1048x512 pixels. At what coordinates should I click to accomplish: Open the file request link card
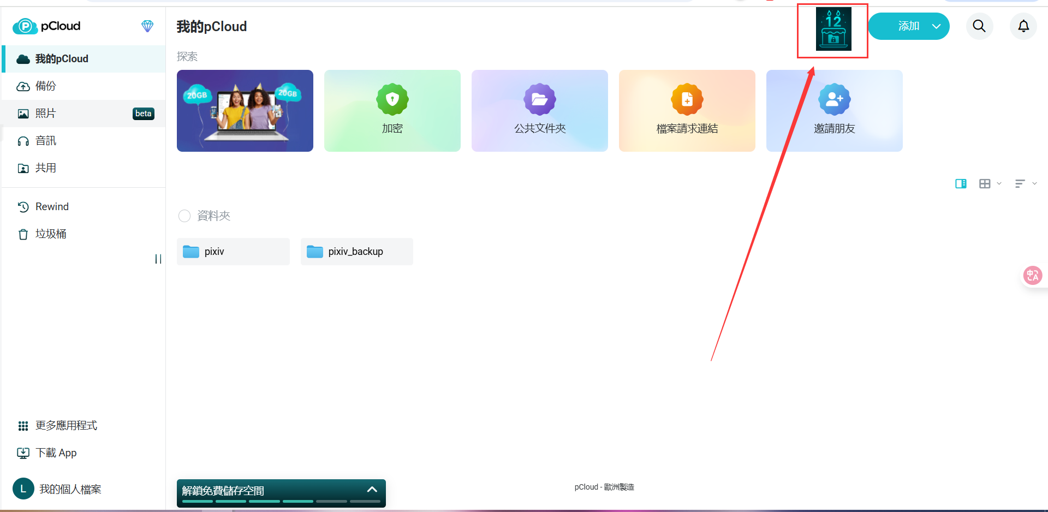click(687, 111)
